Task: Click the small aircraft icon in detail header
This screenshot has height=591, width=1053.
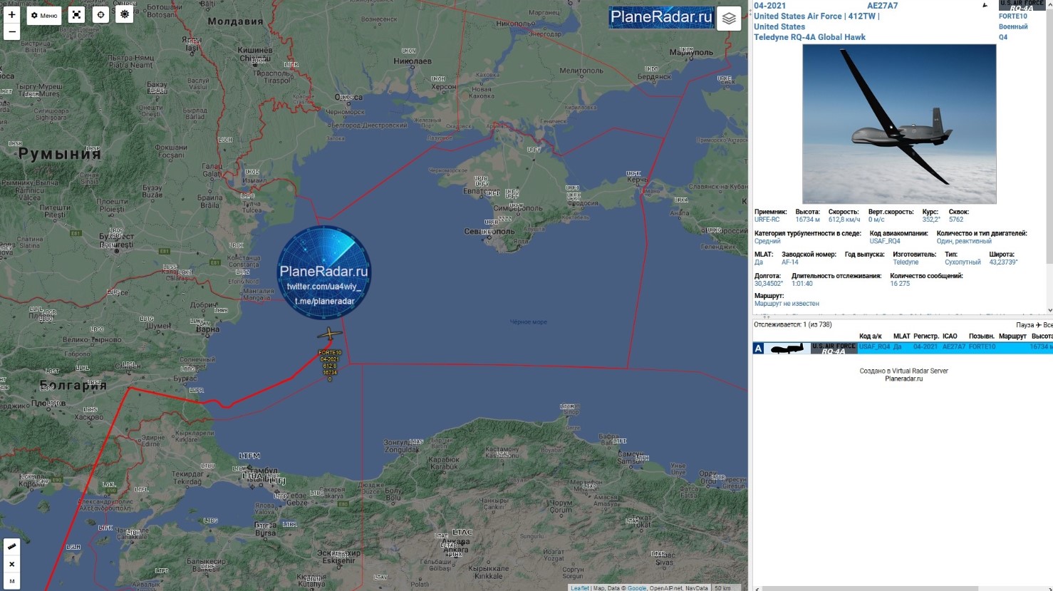Action: tap(985, 5)
